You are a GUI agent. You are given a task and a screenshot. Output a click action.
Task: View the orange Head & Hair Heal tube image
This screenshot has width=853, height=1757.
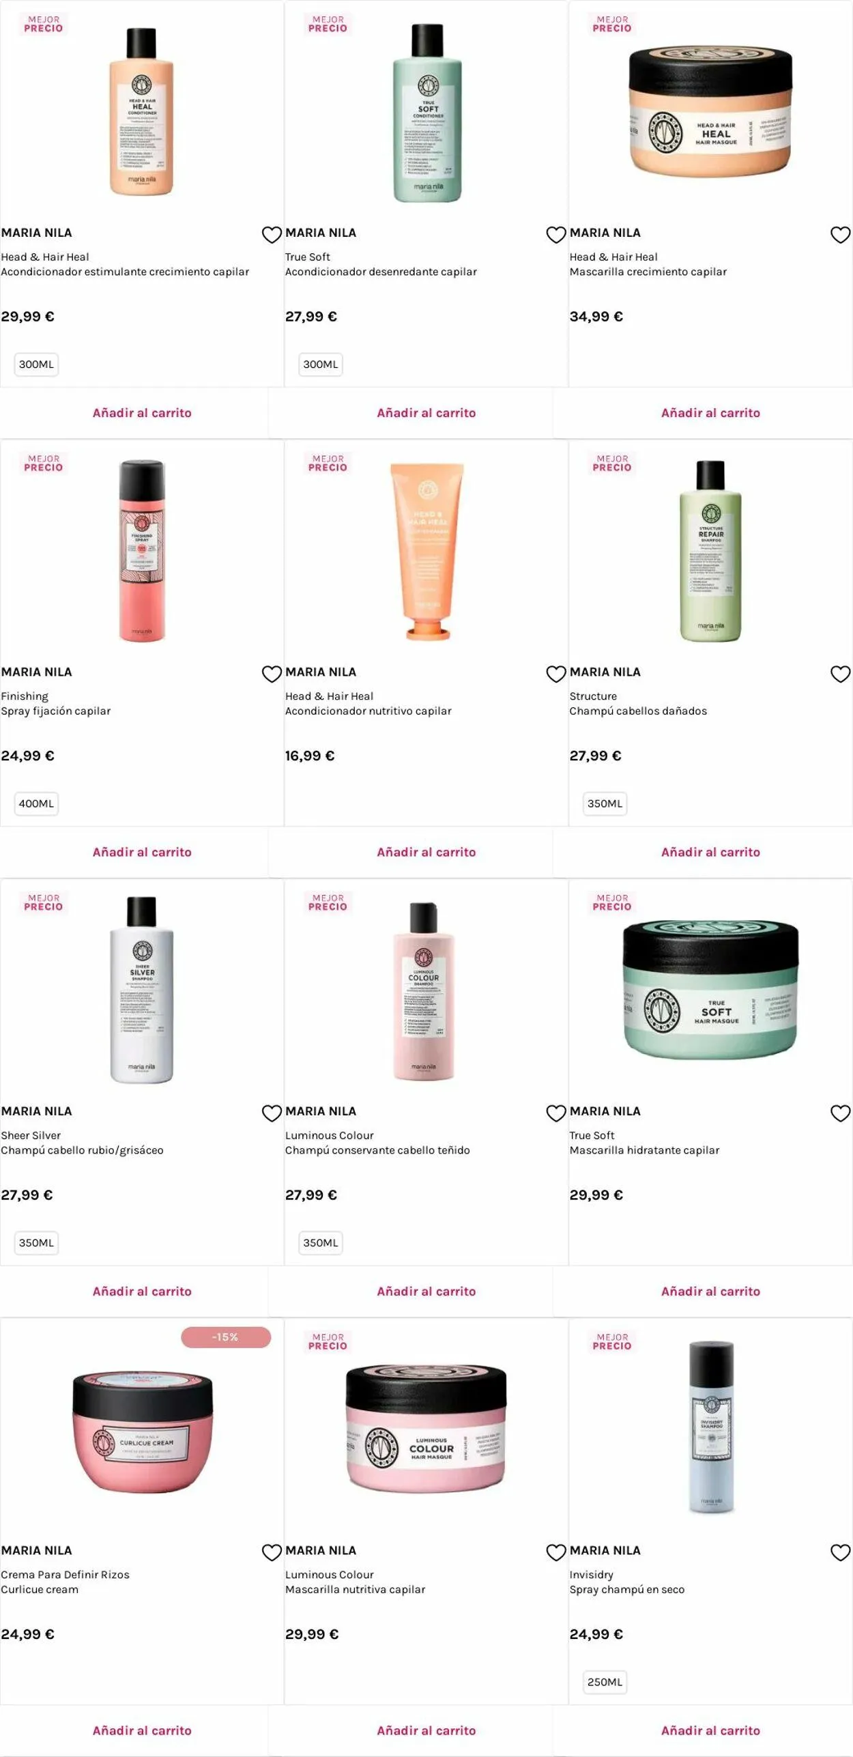coord(427,551)
